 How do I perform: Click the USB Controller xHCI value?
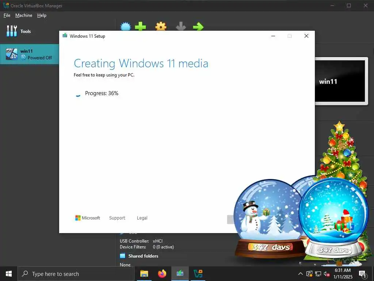coord(158,241)
